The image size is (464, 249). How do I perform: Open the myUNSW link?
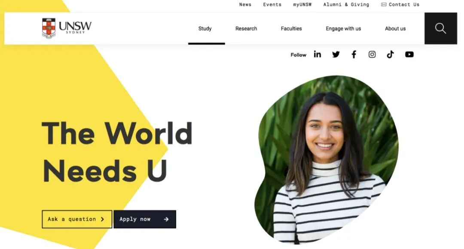pyautogui.click(x=302, y=4)
